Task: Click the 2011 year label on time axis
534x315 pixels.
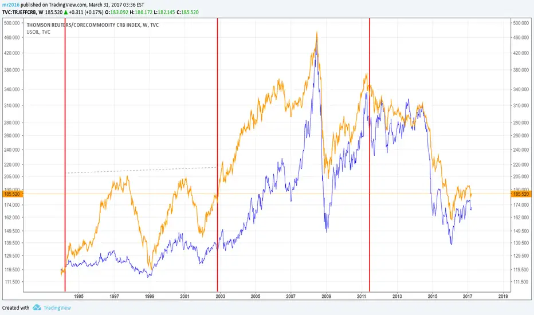Action: pos(362,296)
